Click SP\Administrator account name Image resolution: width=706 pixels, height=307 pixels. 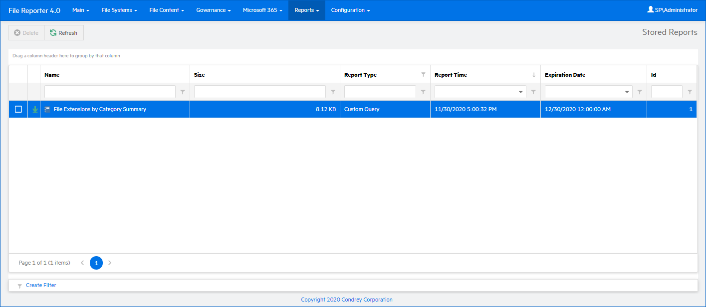click(x=676, y=10)
